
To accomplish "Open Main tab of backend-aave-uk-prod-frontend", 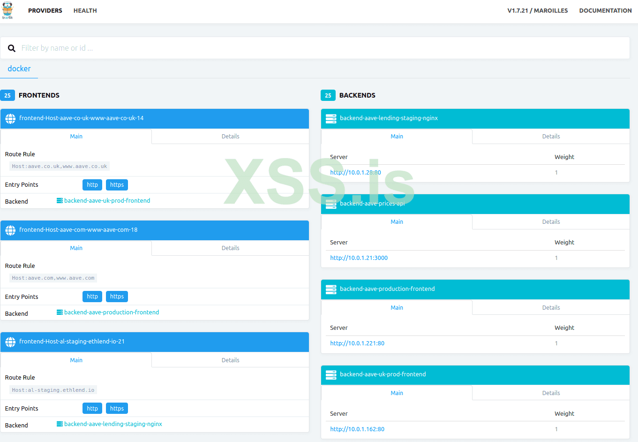I will [x=397, y=393].
